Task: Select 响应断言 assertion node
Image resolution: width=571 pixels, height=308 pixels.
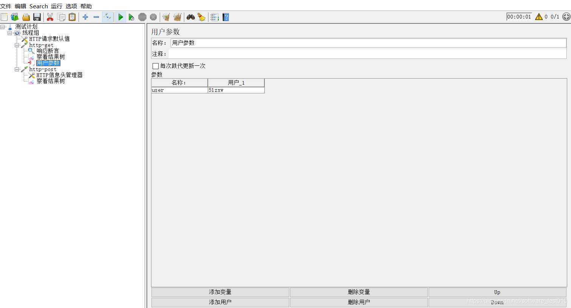Action: (x=48, y=51)
